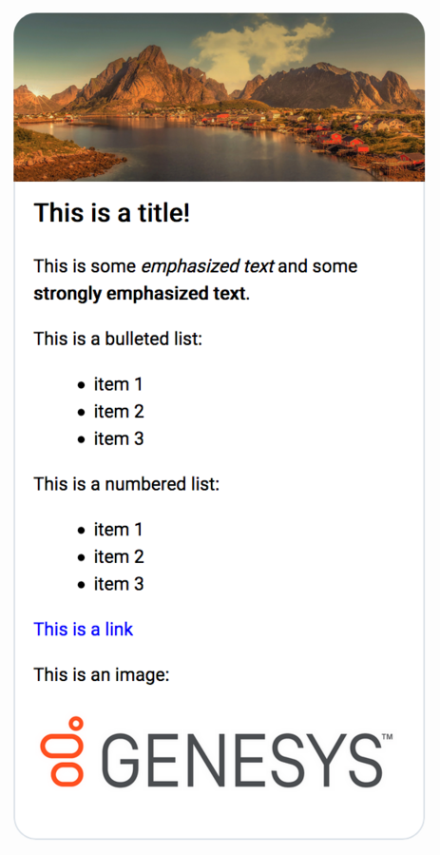The height and width of the screenshot is (855, 440).
Task: Click 'This is a numbered list:' label
Action: point(126,484)
